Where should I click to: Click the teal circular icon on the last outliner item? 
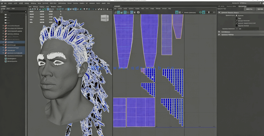tap(6, 61)
